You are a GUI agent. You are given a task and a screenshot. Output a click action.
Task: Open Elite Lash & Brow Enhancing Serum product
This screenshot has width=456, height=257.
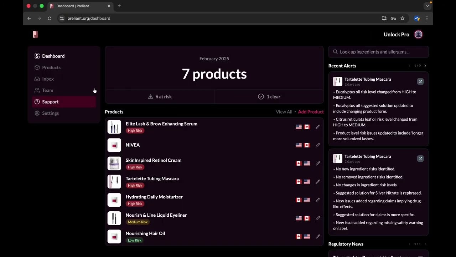pos(161,124)
